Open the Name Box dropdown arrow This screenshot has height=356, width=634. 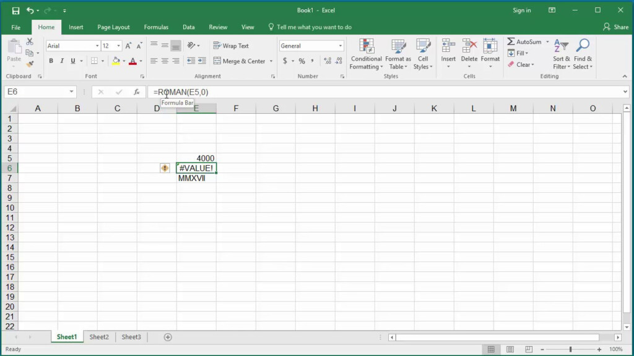click(71, 92)
